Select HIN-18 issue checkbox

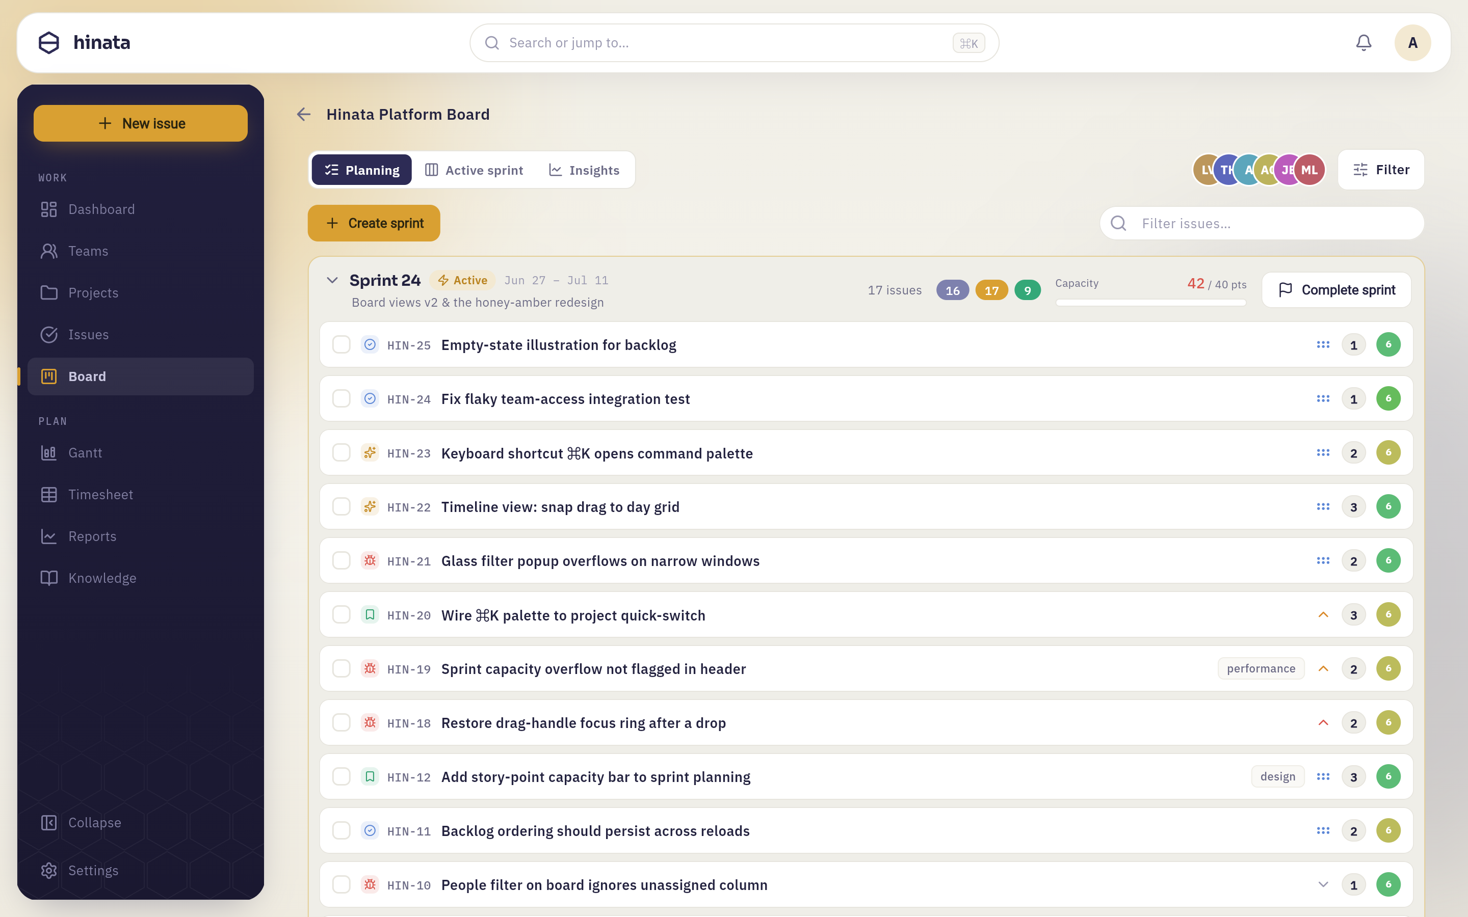[342, 722]
